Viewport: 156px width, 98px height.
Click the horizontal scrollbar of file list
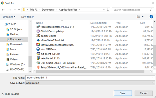tap(90, 71)
